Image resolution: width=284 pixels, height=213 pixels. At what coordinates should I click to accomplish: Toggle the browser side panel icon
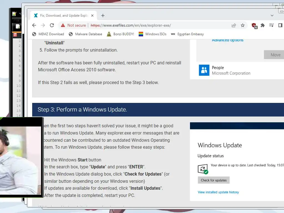pyautogui.click(x=280, y=25)
